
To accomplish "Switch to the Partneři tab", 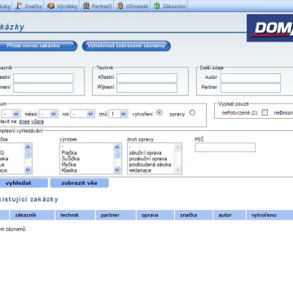I will pos(97,6).
